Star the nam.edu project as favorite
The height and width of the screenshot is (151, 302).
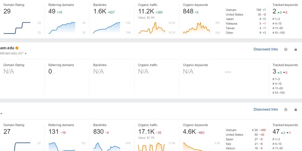click(286, 49)
